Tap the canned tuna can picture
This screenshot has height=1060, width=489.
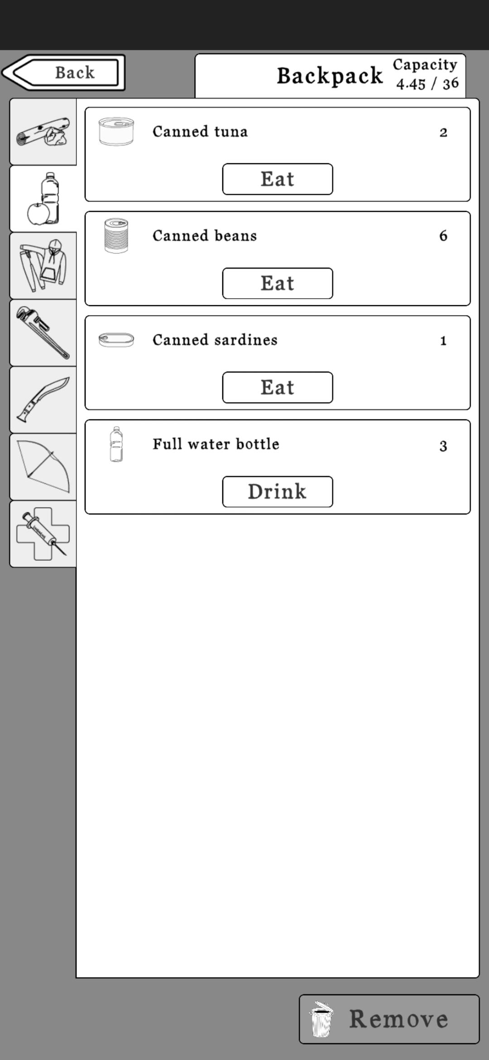click(116, 132)
